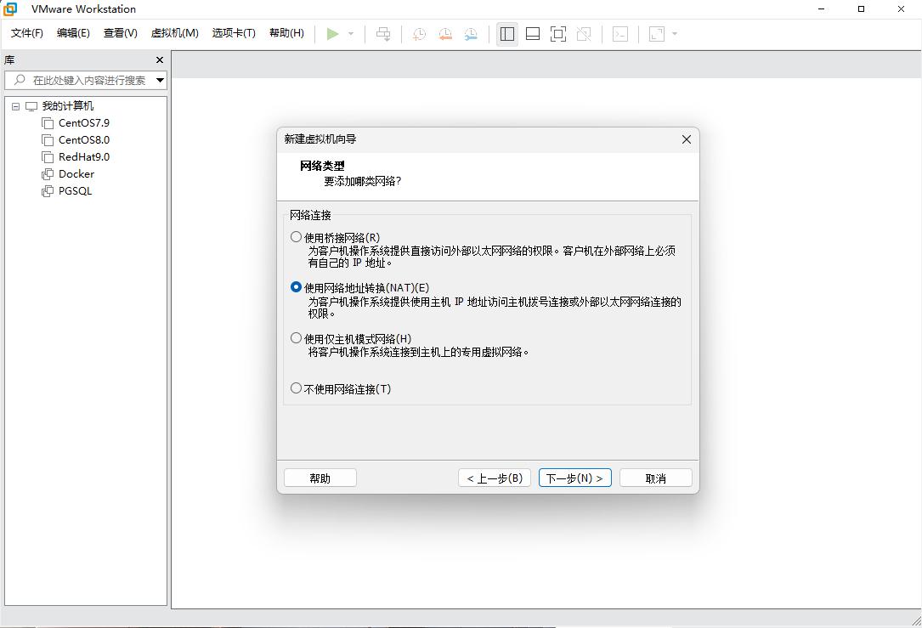Toggle the library sidebar view icon
This screenshot has height=628, width=922.
coord(506,34)
